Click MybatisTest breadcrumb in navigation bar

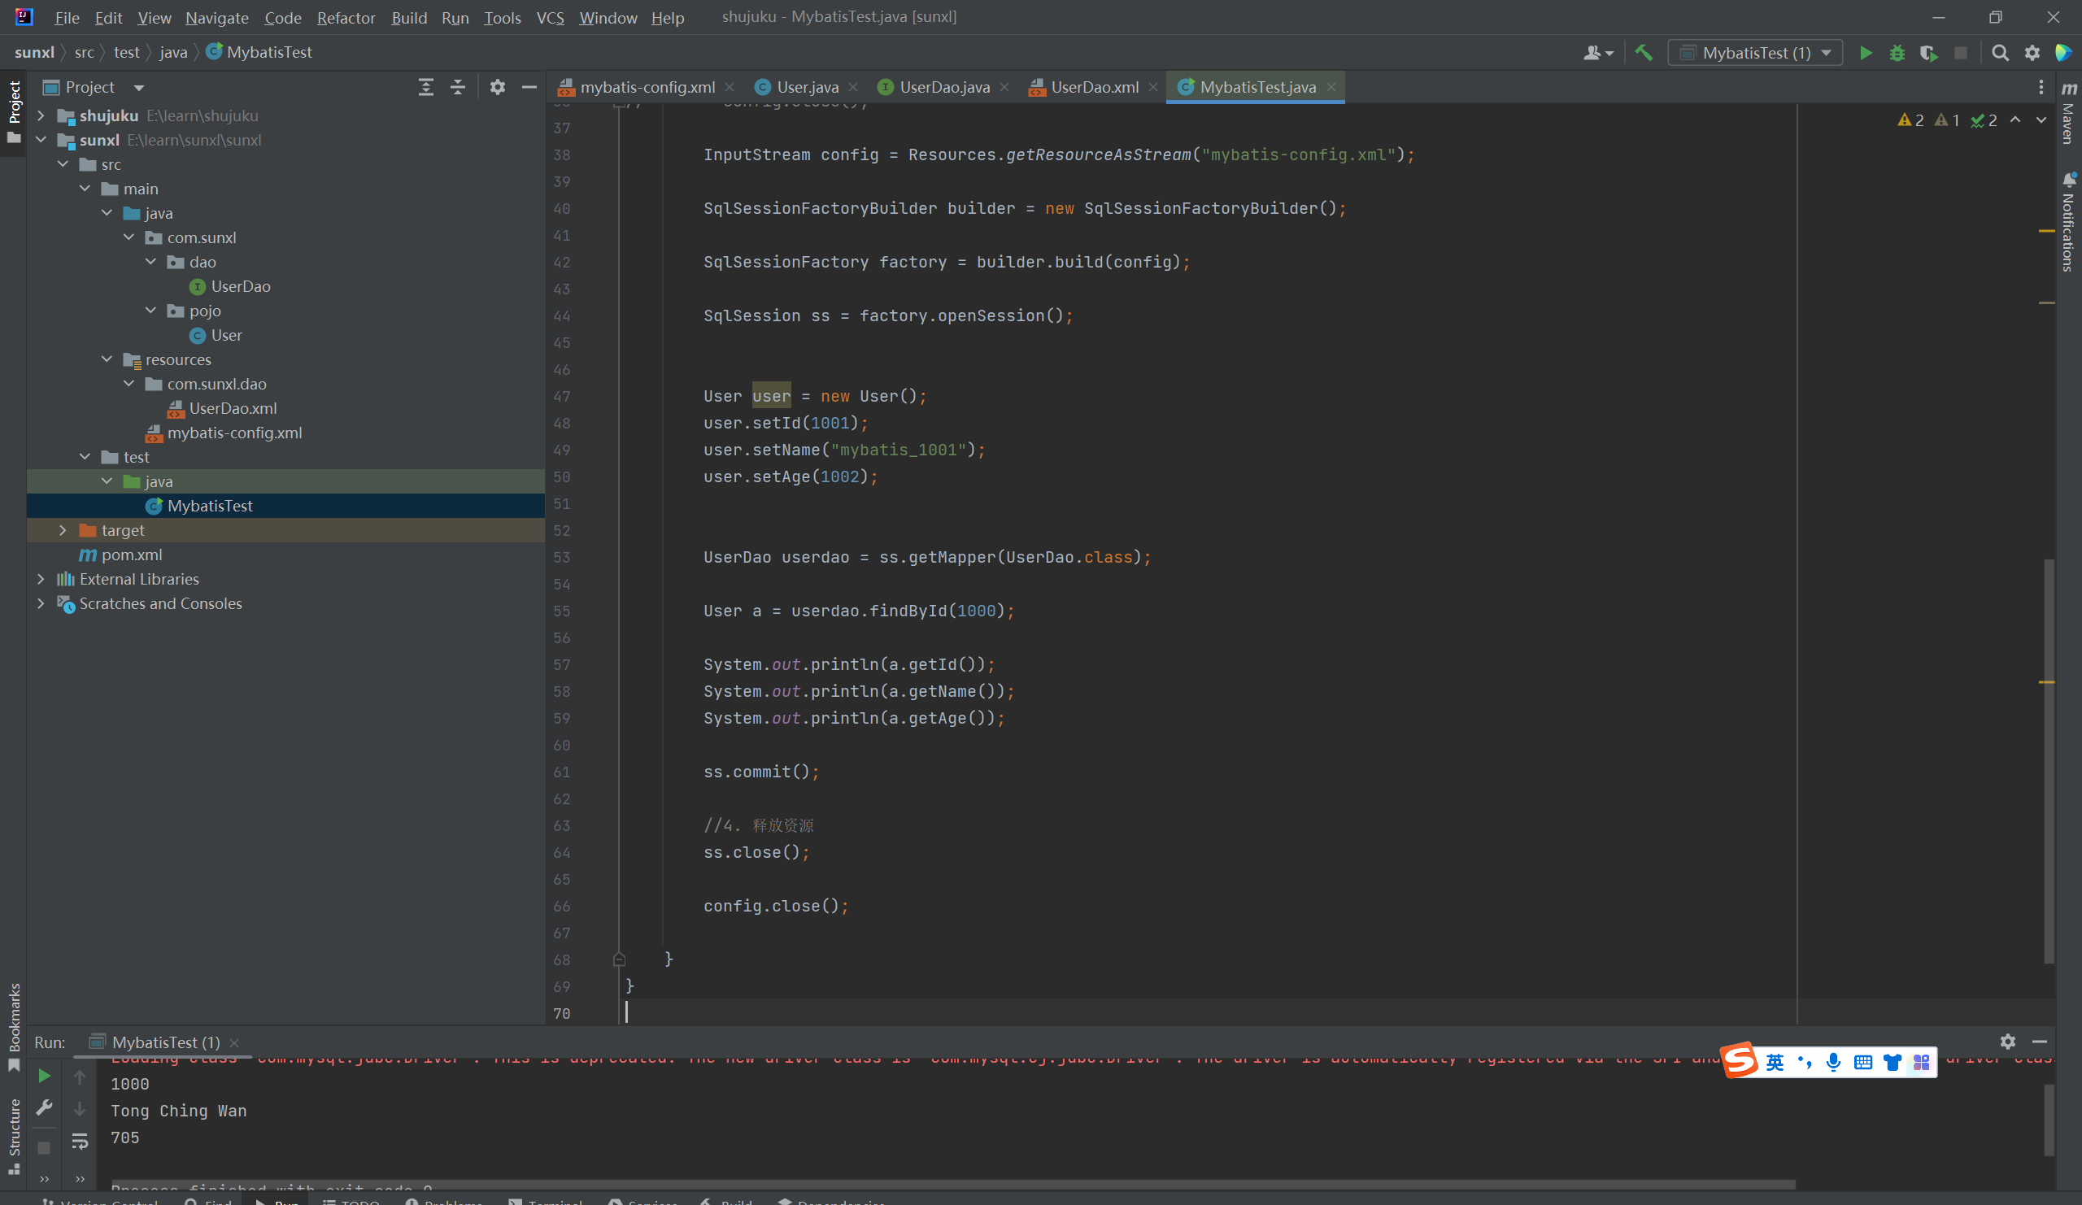(268, 52)
